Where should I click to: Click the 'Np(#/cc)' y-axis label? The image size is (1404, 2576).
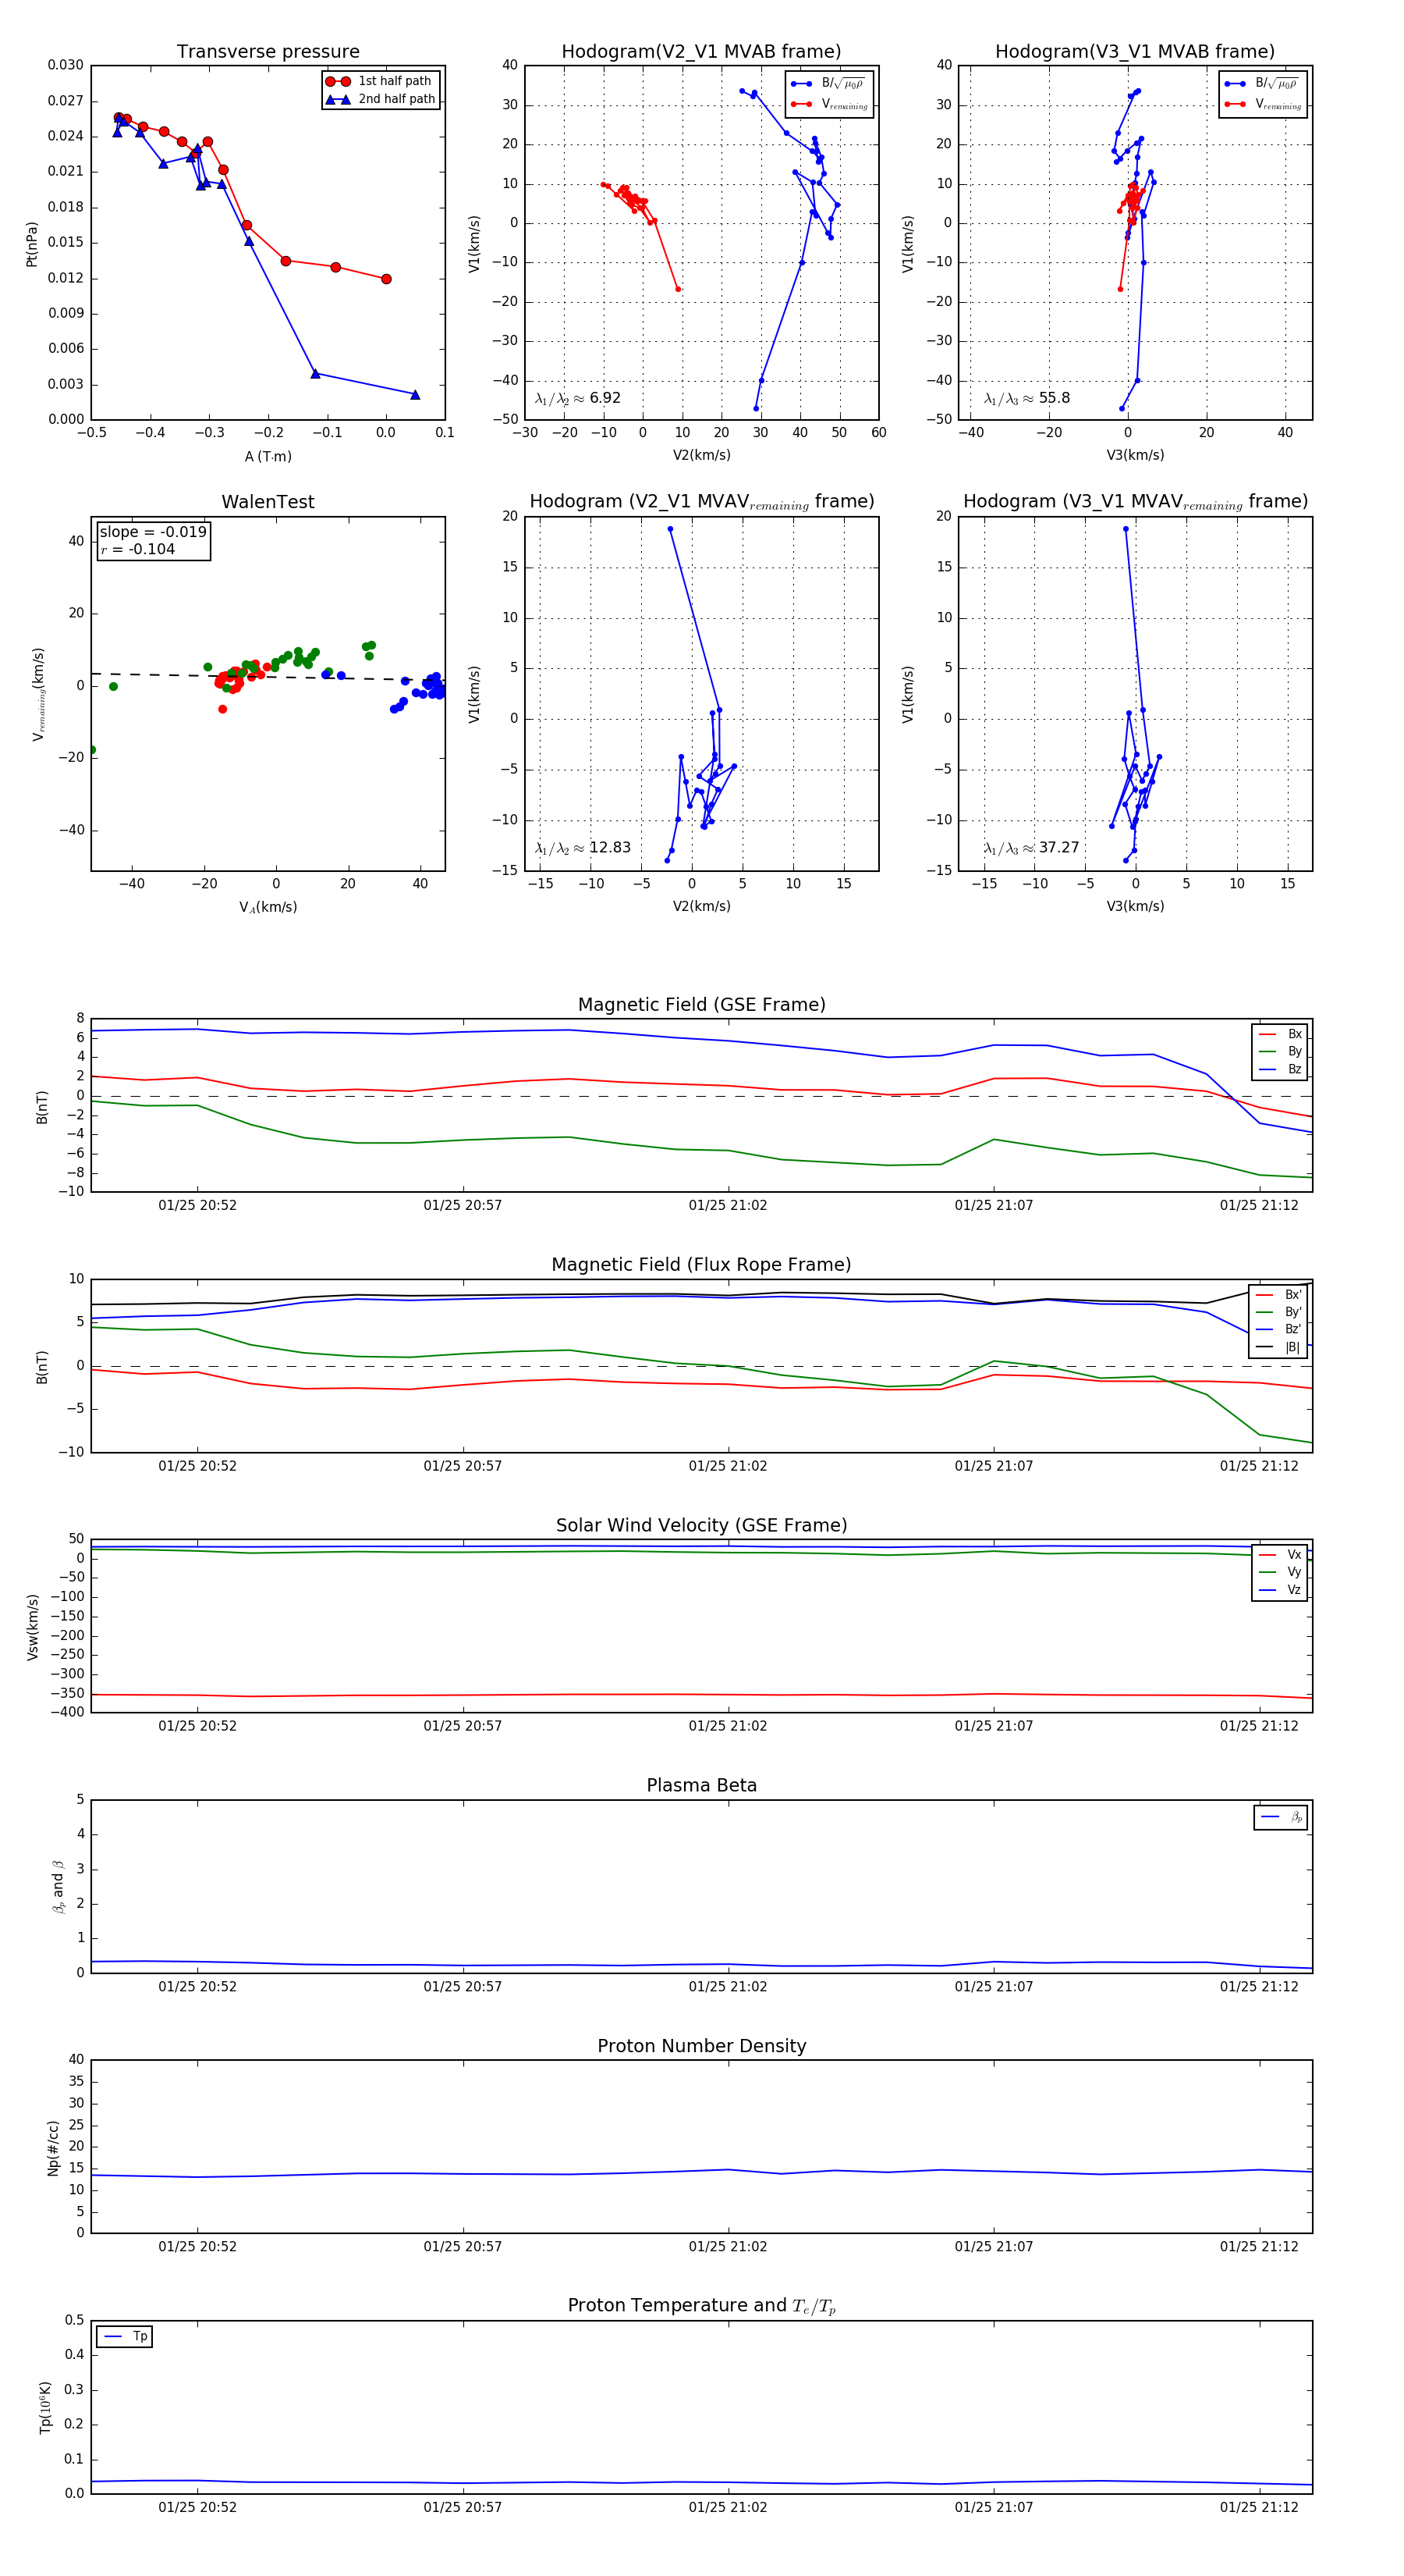click(53, 2148)
